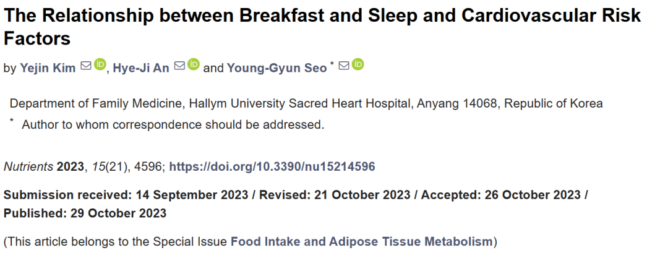Open Food Intake and Adipose Tissue Metabolism issue

click(362, 242)
